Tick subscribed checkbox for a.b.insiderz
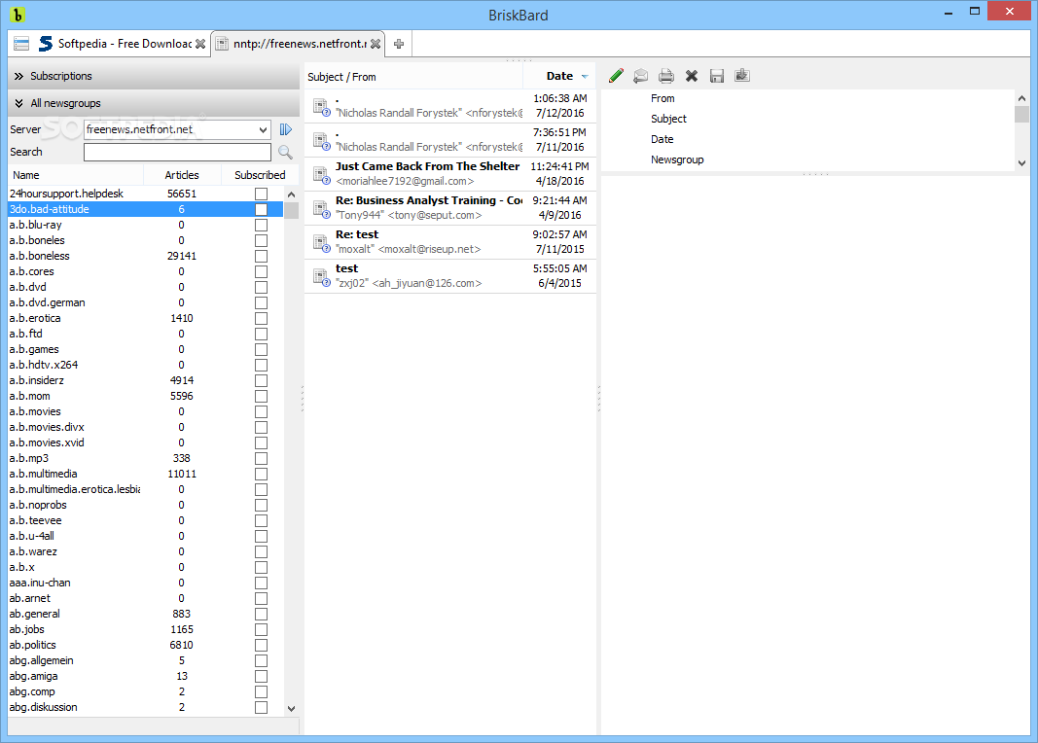The image size is (1038, 743). coord(262,380)
